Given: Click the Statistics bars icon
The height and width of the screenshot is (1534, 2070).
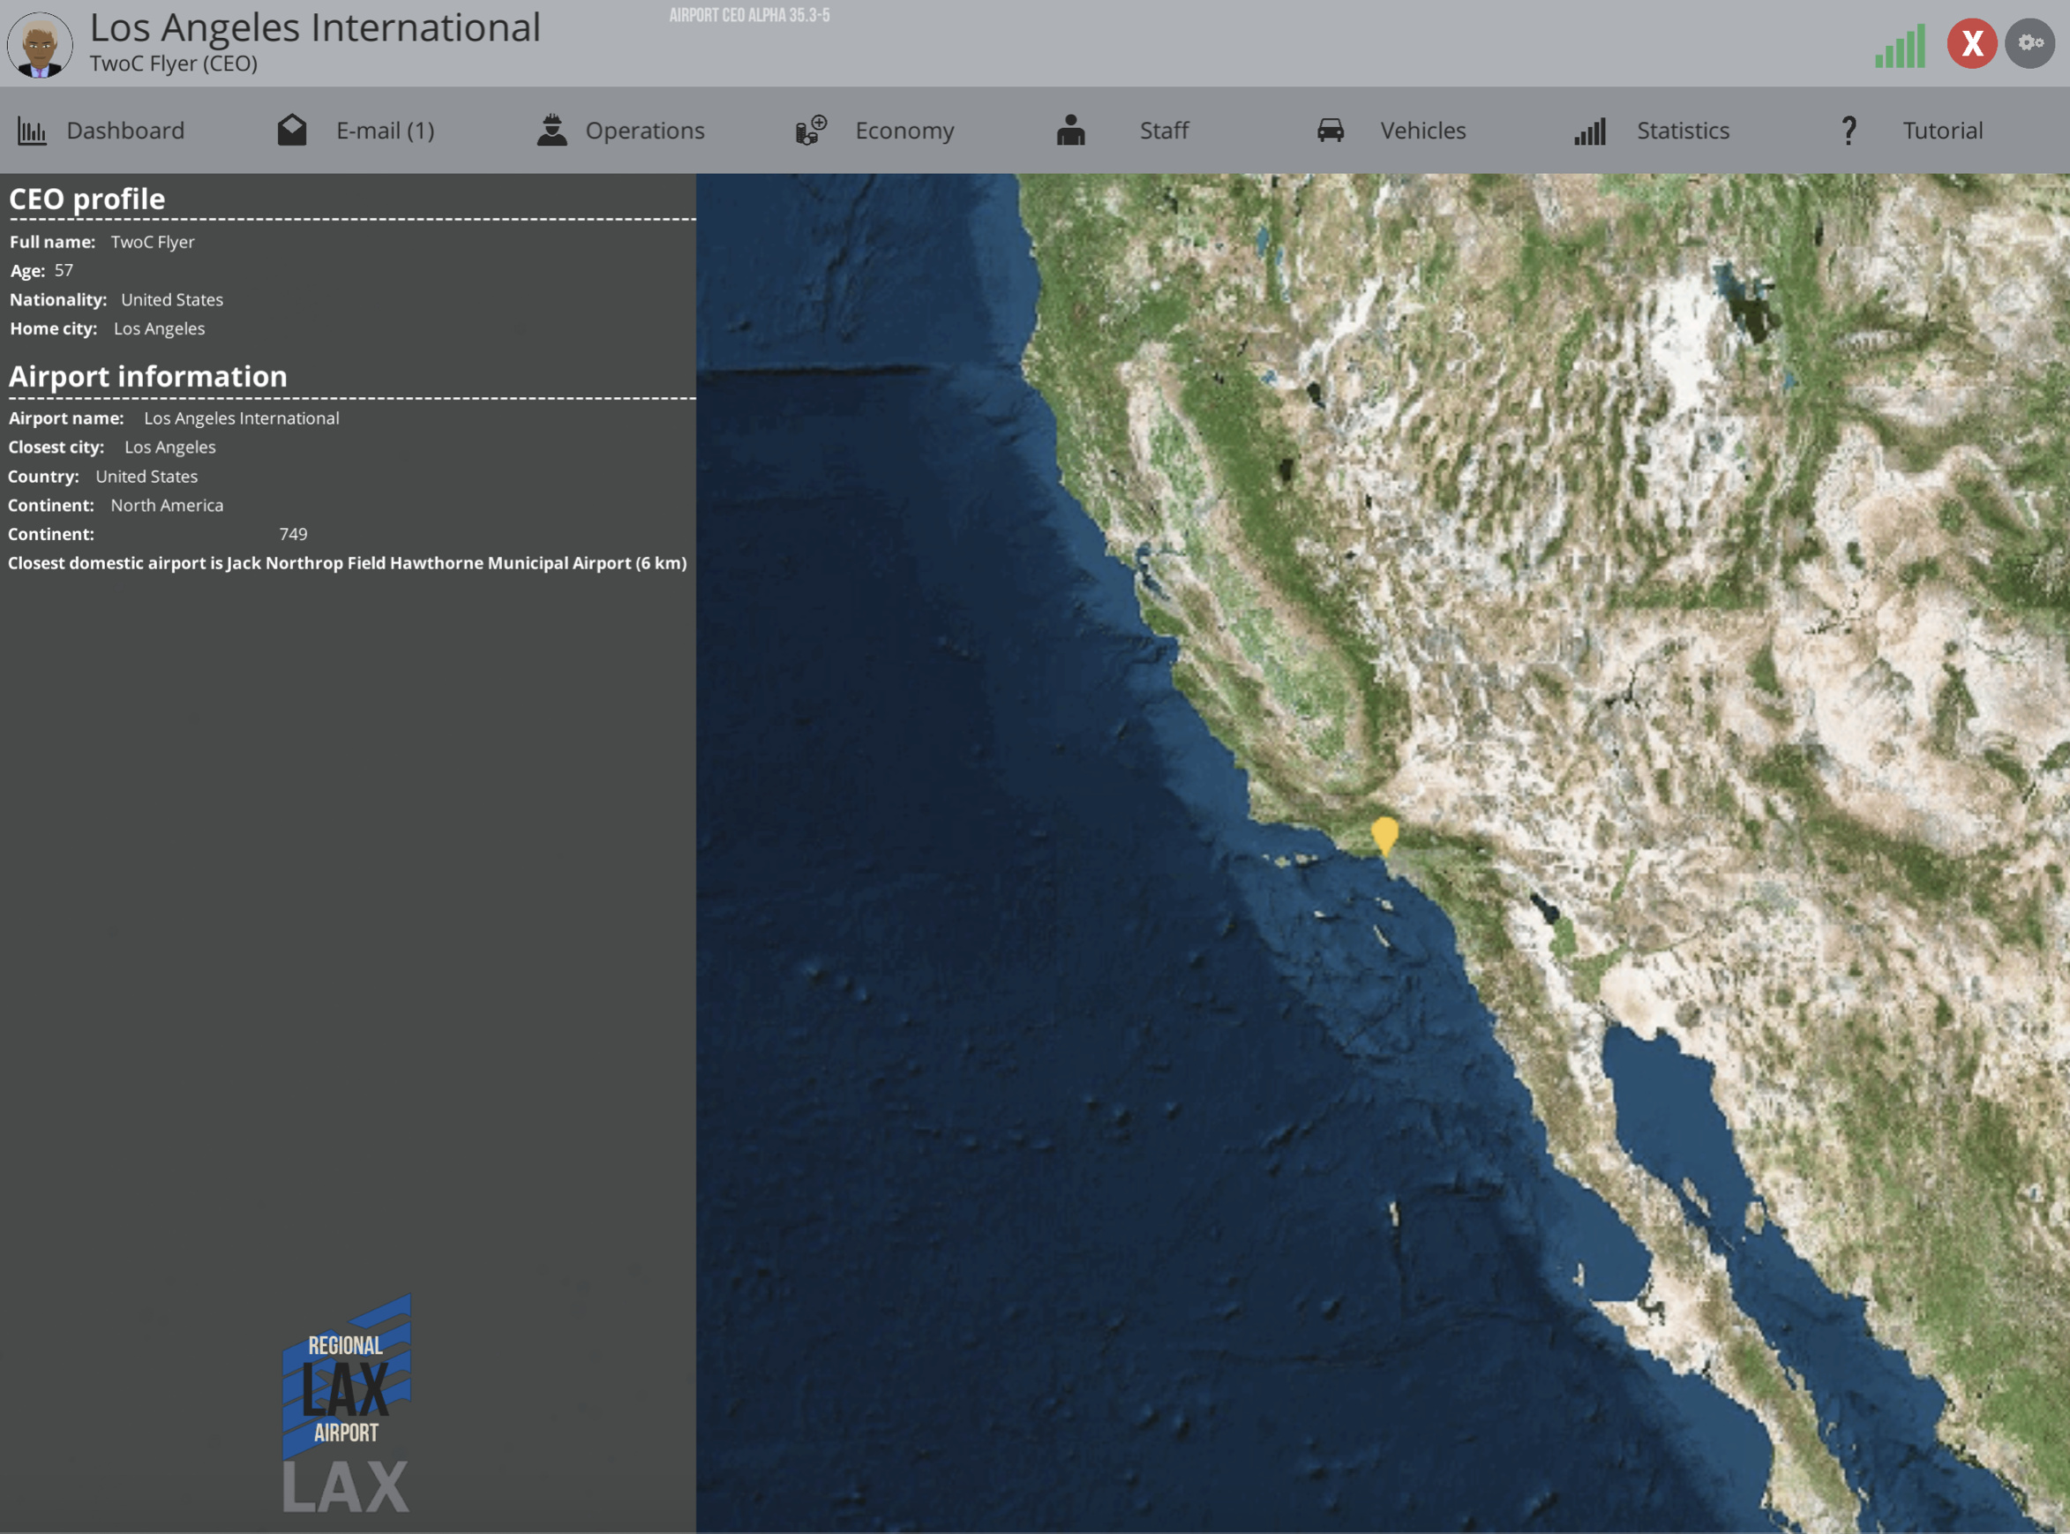Looking at the screenshot, I should (x=1590, y=131).
